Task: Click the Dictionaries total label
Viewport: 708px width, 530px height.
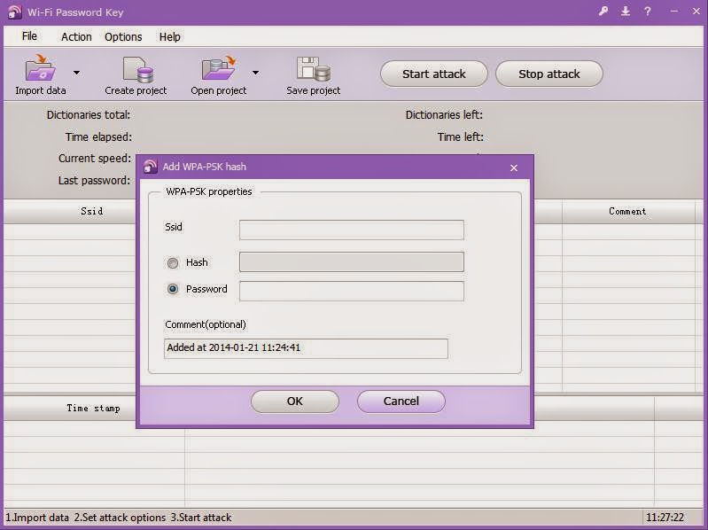Action: coord(89,115)
